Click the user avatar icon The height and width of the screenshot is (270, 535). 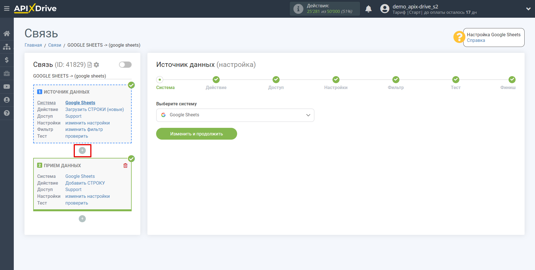point(385,9)
